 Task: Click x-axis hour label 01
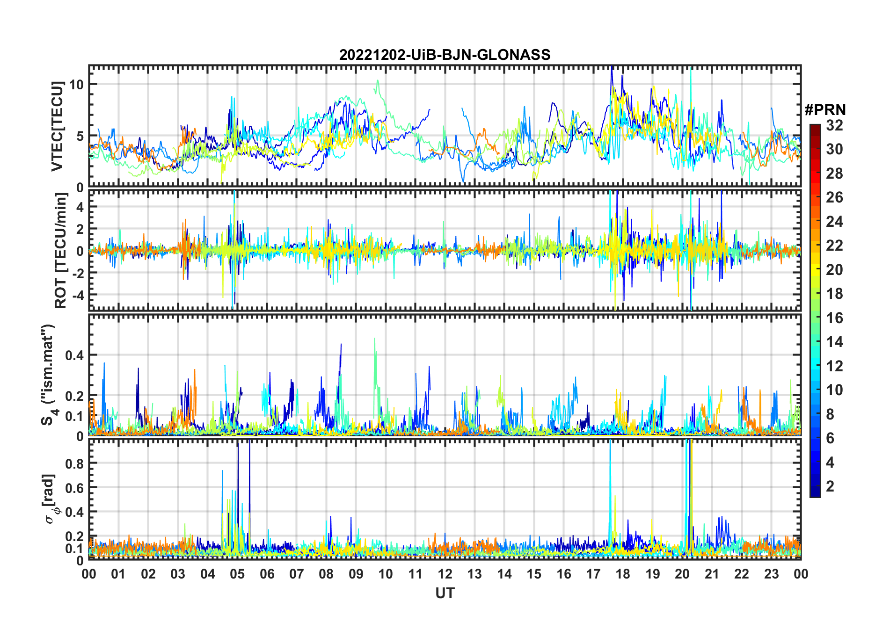(x=118, y=574)
